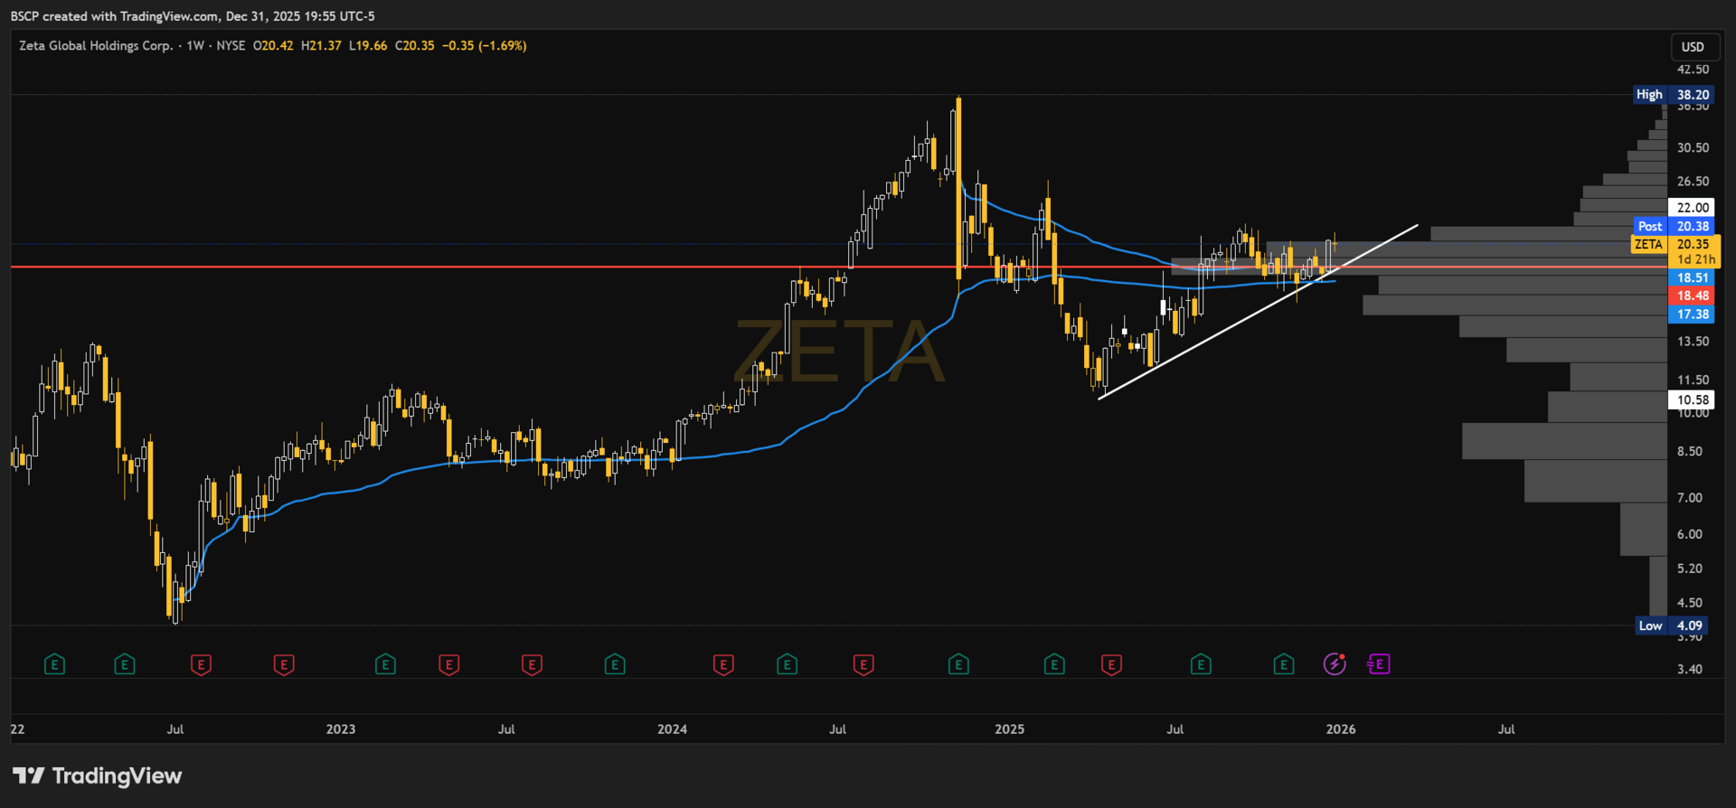The width and height of the screenshot is (1736, 808).
Task: Click the TradingView logo
Action: [98, 775]
